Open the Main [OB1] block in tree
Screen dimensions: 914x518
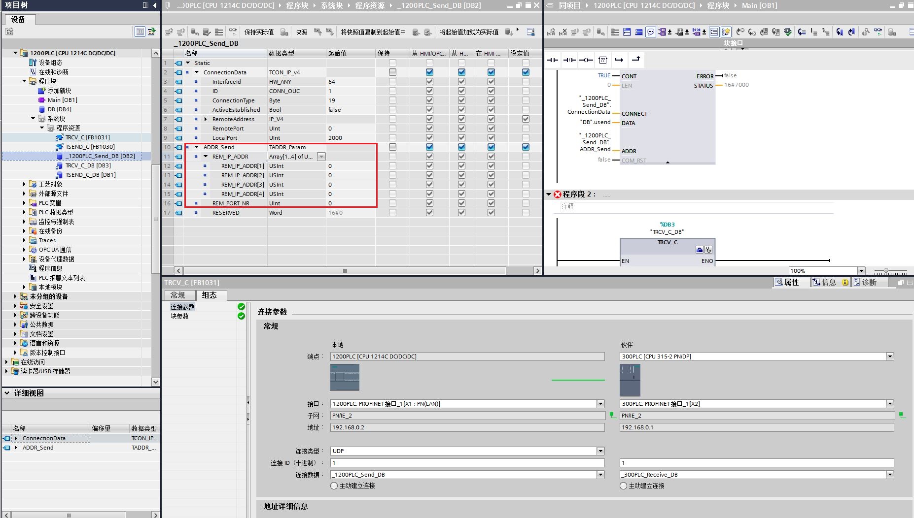click(62, 100)
